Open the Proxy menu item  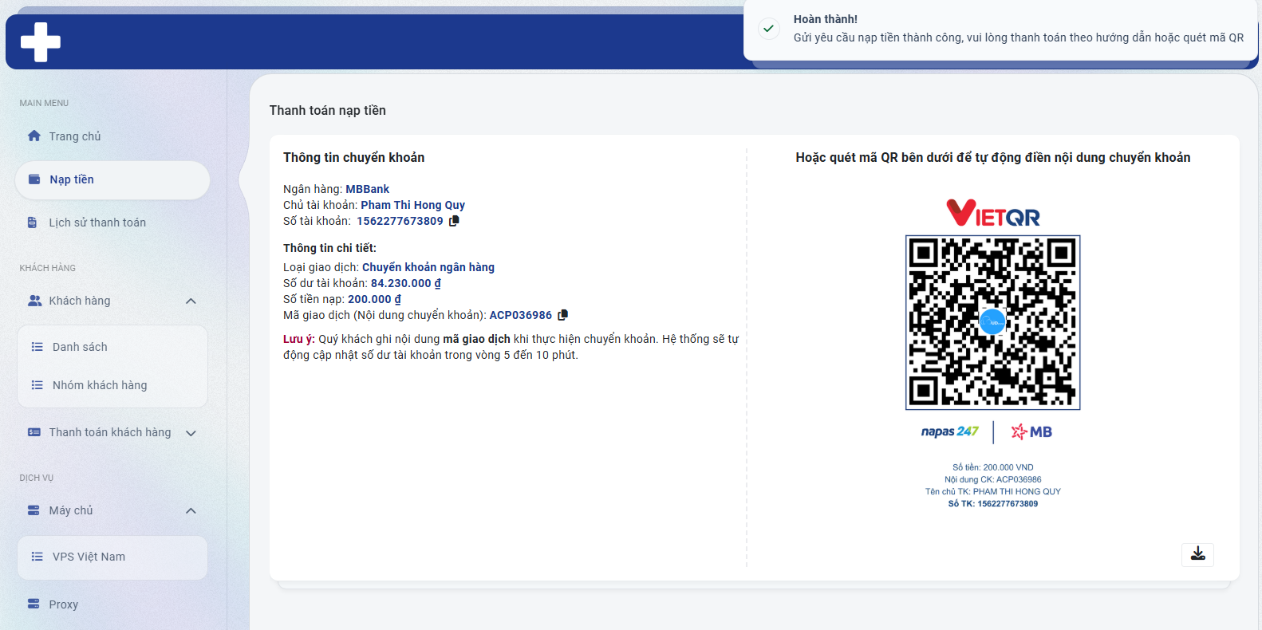[x=64, y=604]
